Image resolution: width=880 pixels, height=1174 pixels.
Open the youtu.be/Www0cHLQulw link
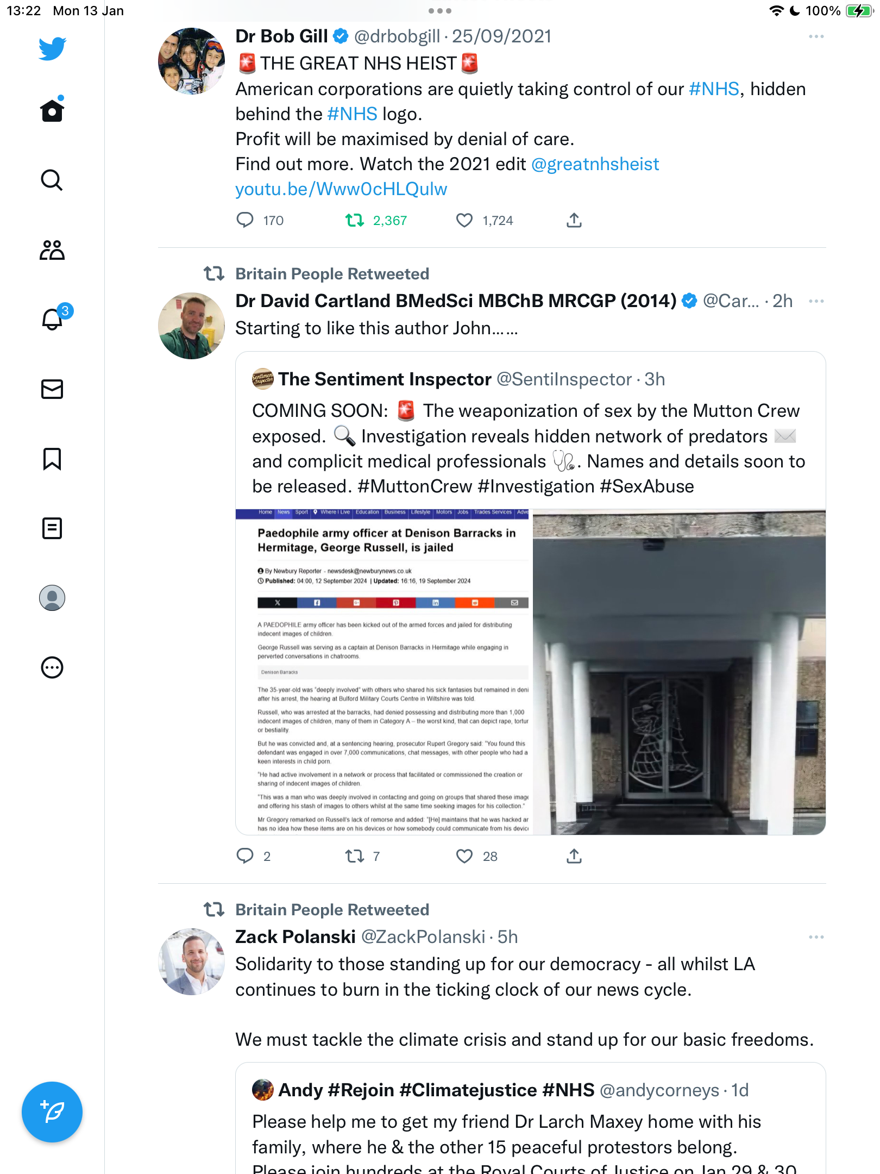(x=341, y=189)
